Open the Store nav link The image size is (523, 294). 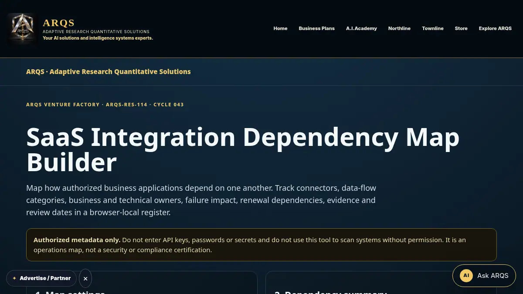[461, 28]
